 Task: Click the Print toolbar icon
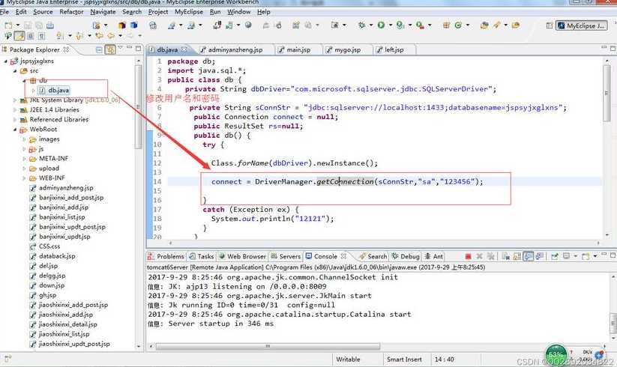coord(50,25)
